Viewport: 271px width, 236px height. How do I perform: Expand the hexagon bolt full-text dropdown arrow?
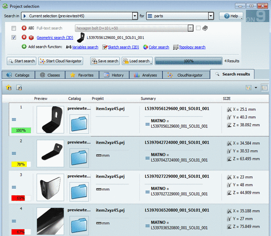190,28
